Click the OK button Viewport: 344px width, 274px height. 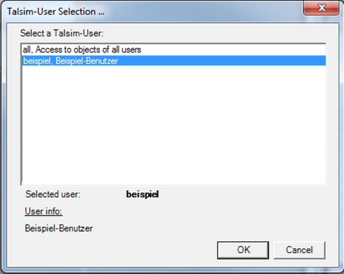243,250
